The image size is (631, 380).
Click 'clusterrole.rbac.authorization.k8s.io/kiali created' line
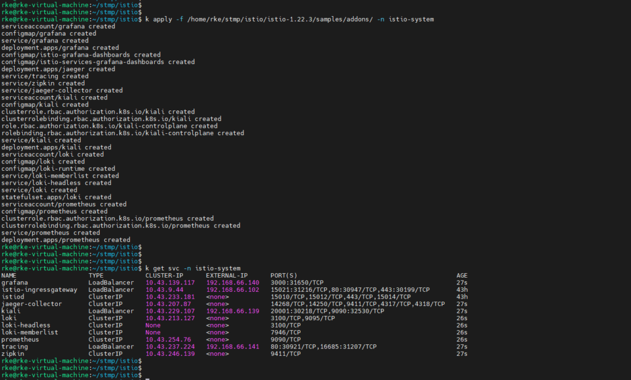coord(98,112)
